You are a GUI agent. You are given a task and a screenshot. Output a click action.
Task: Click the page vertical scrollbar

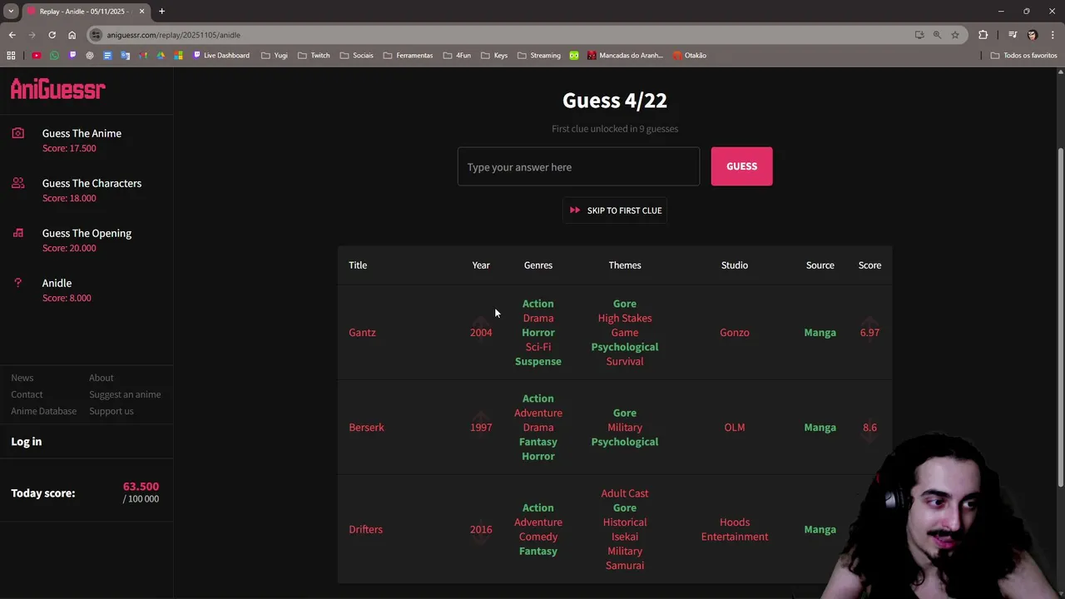click(1060, 316)
